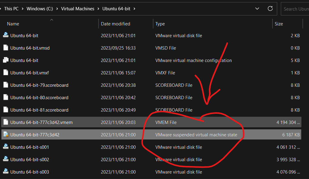
Task: Click the Ubuntu 64-bit virtual disk icon
Action: click(5, 35)
